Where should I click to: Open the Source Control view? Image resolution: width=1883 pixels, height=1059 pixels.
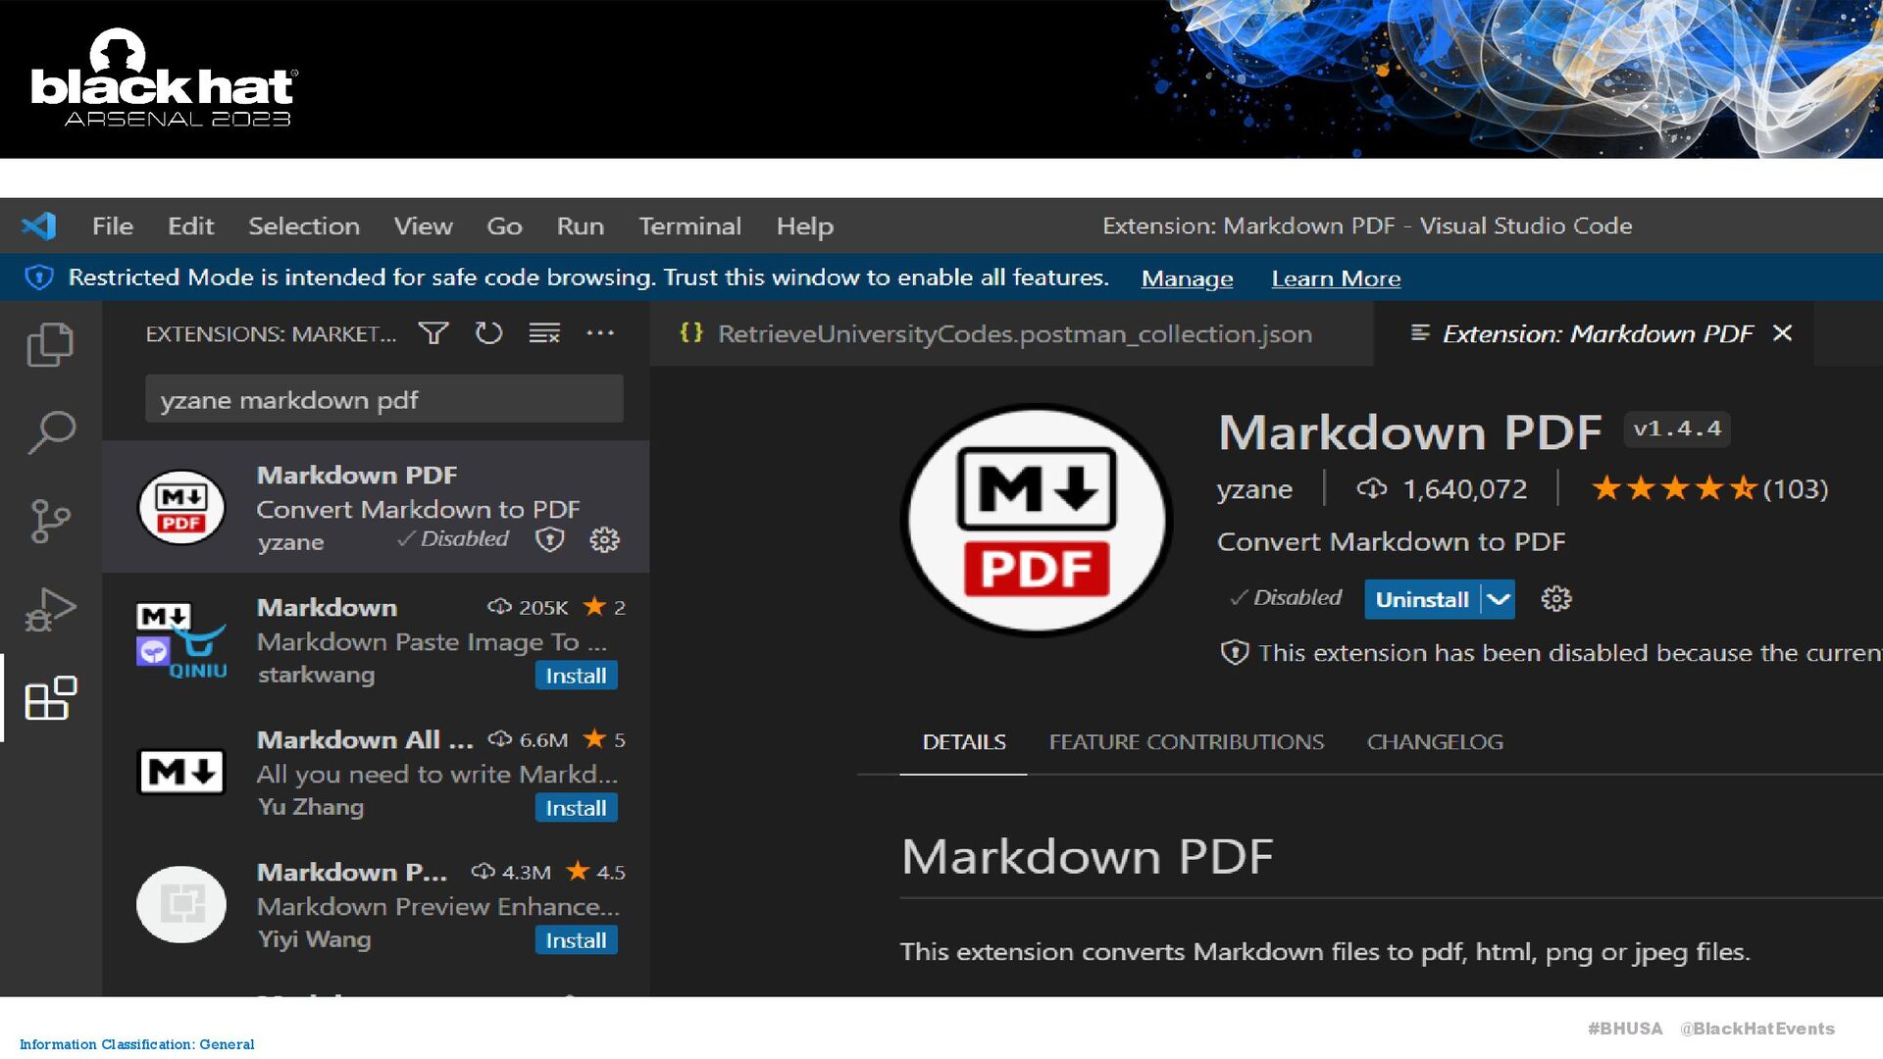tap(50, 521)
